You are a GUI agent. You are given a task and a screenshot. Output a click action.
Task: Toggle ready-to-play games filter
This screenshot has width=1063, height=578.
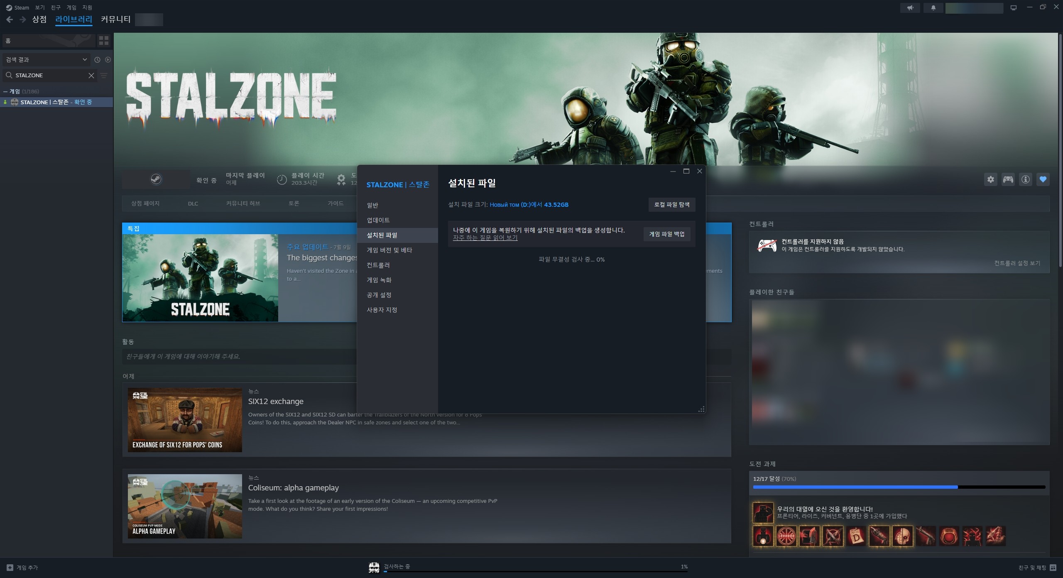108,60
